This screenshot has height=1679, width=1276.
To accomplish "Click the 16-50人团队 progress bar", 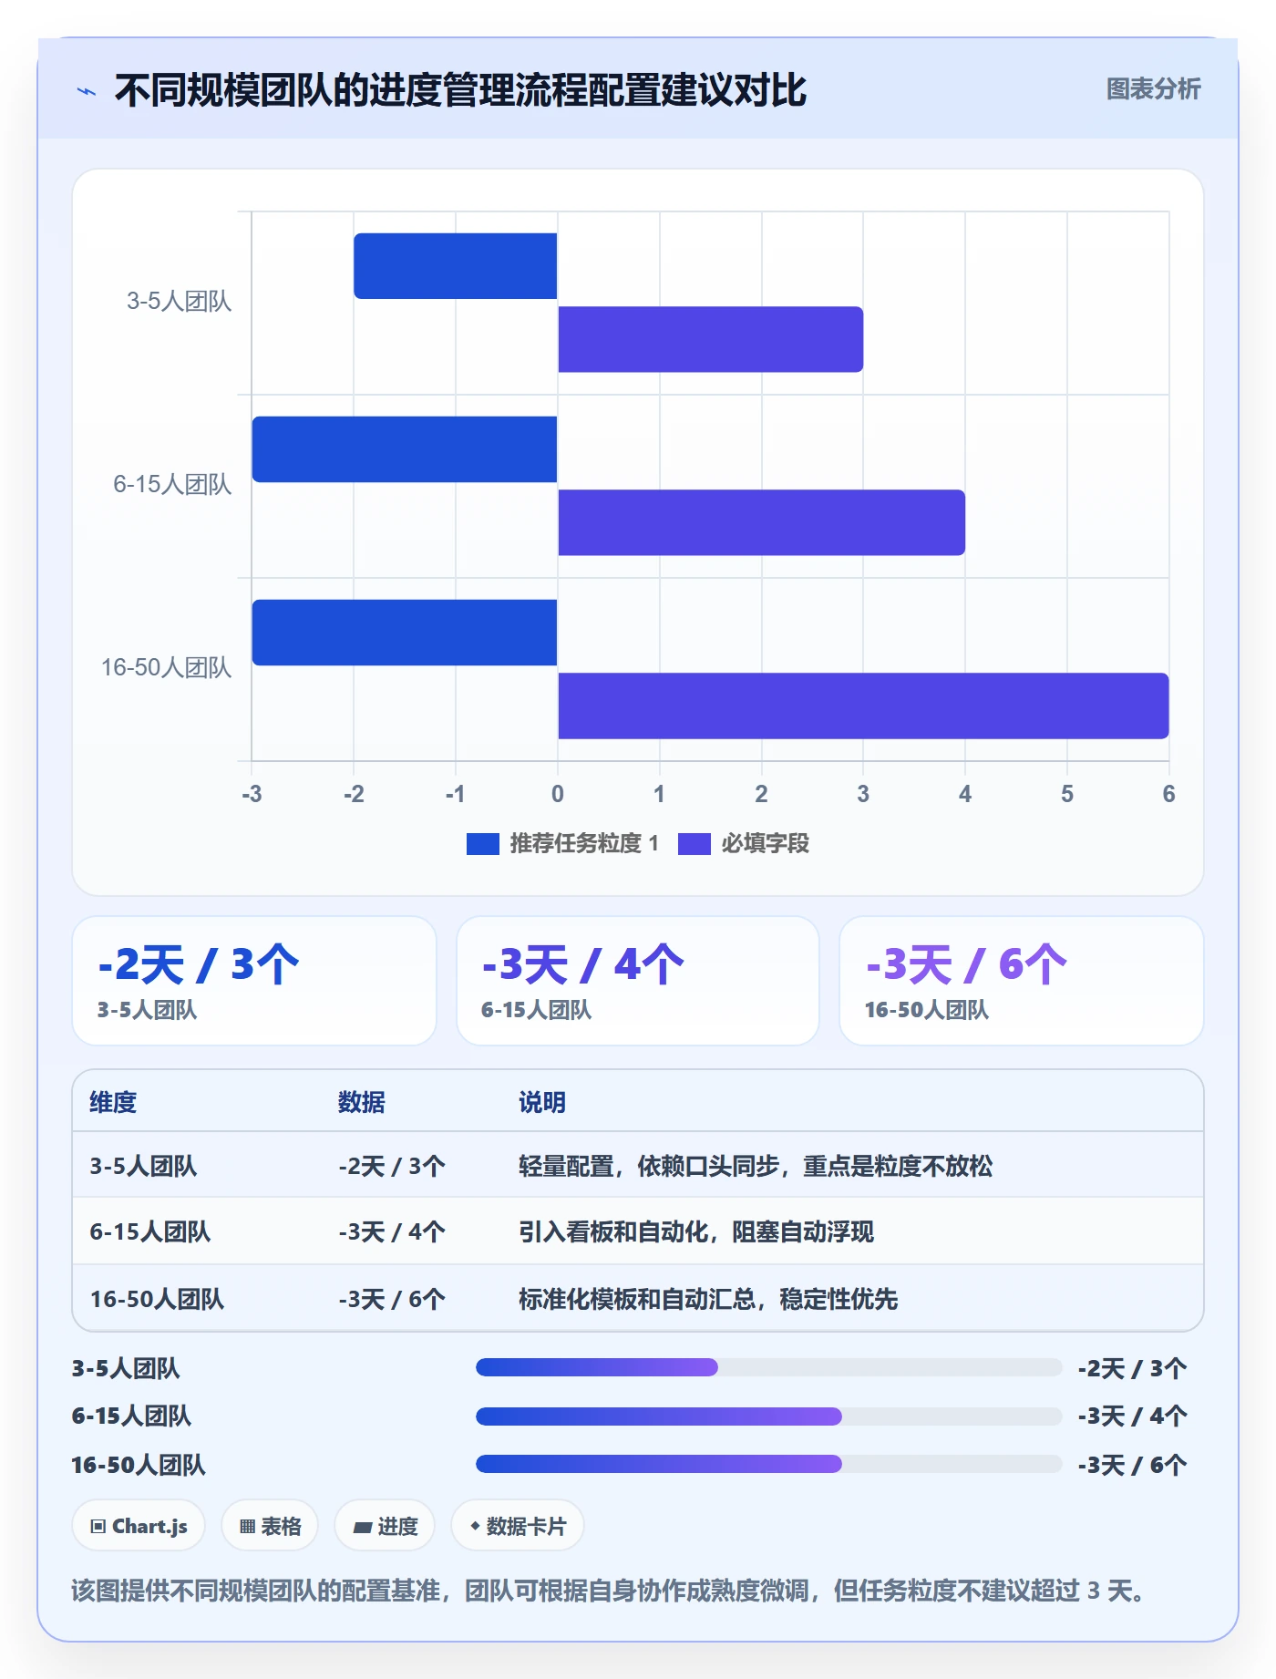I will point(769,1464).
